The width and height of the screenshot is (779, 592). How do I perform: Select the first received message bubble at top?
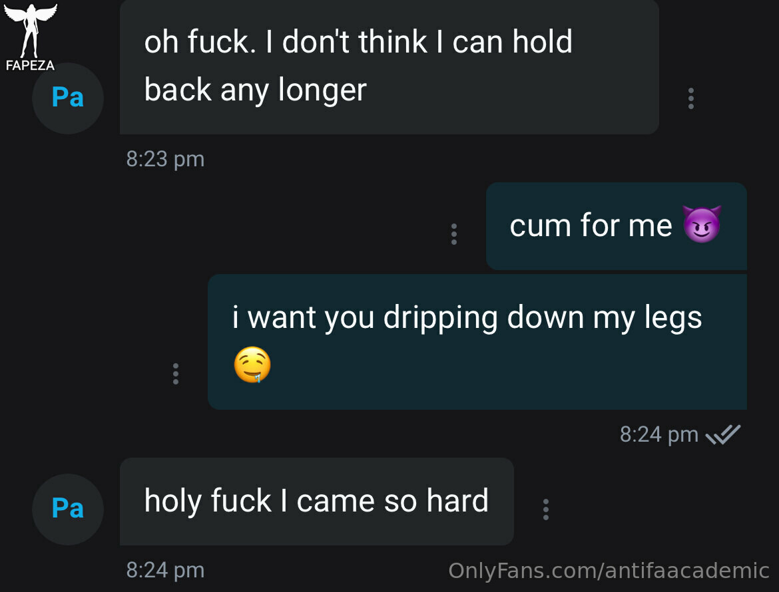point(389,67)
